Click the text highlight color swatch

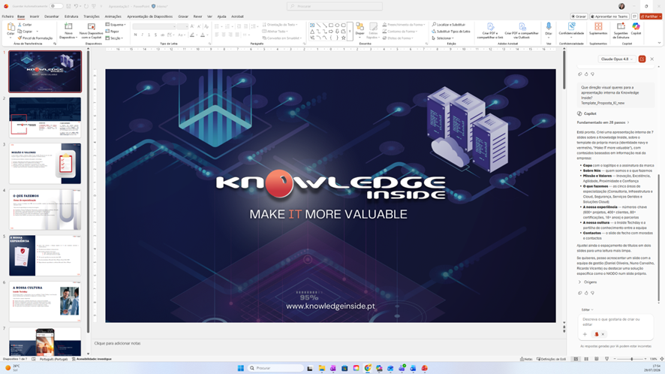192,35
